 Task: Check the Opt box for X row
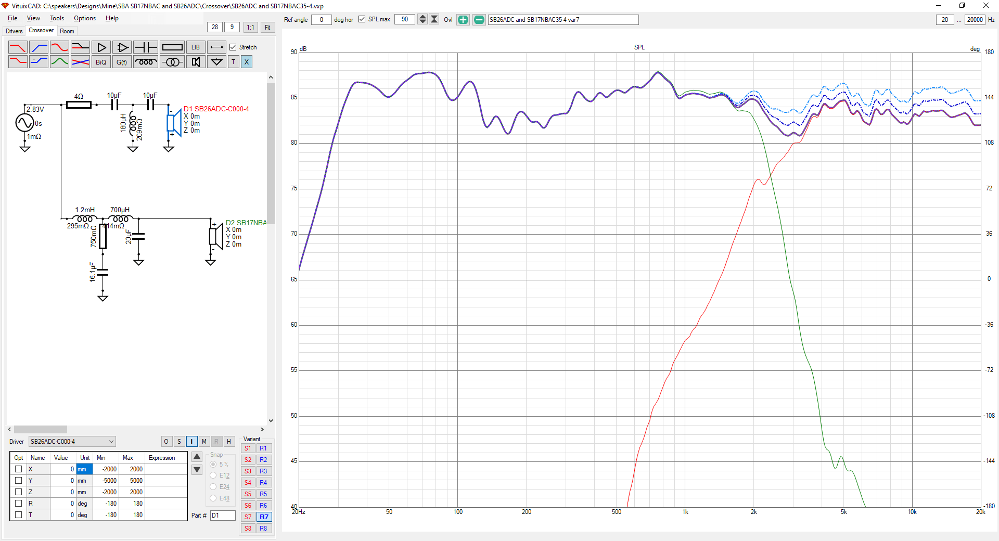(x=19, y=469)
